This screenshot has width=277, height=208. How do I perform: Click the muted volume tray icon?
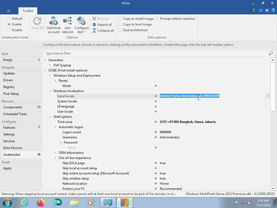pos(250,203)
